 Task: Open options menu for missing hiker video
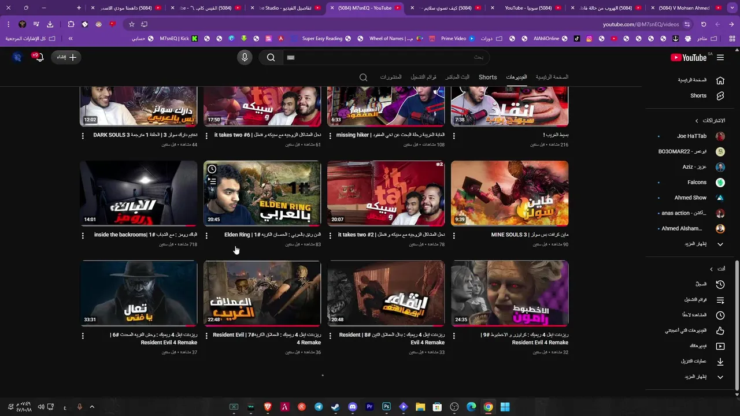coord(330,136)
